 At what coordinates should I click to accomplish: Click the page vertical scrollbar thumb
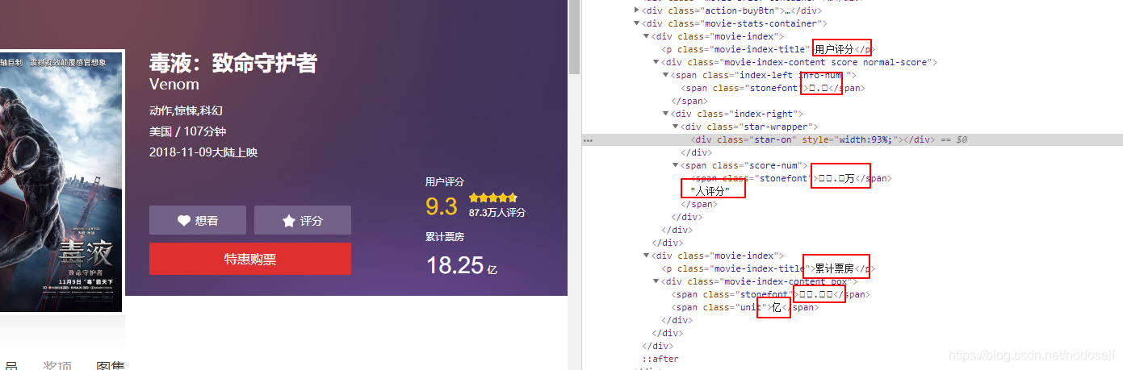tap(574, 36)
